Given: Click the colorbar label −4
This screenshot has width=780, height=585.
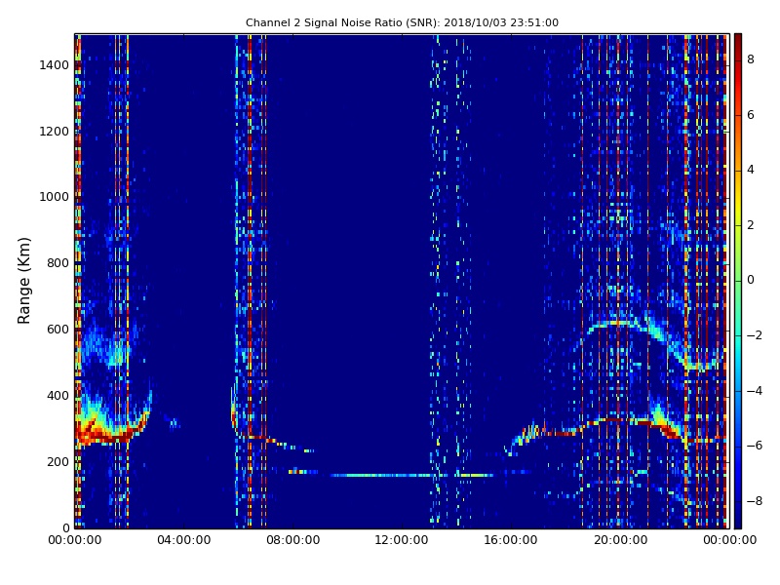Looking at the screenshot, I should 754,391.
